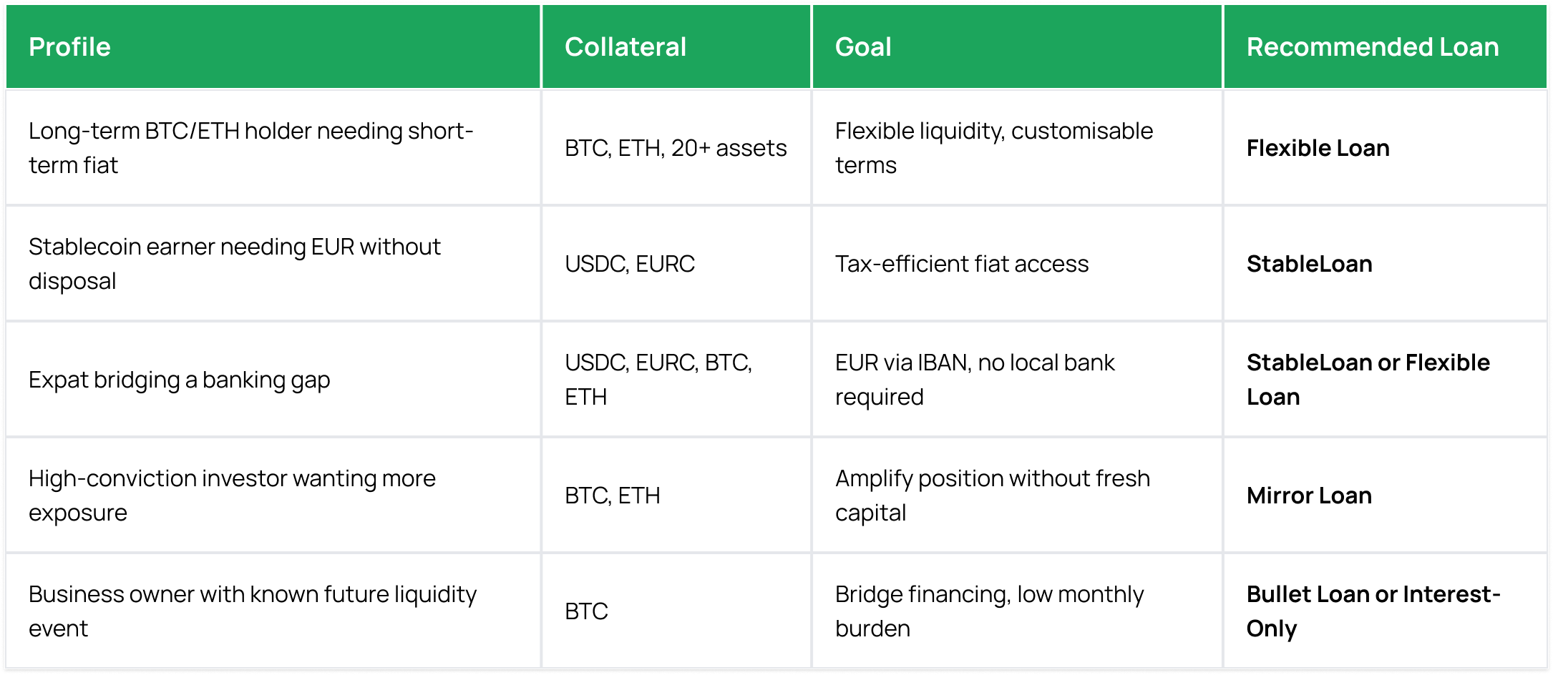Click the Business owner liquidity event profile
This screenshot has height=675, width=1553.
252,611
